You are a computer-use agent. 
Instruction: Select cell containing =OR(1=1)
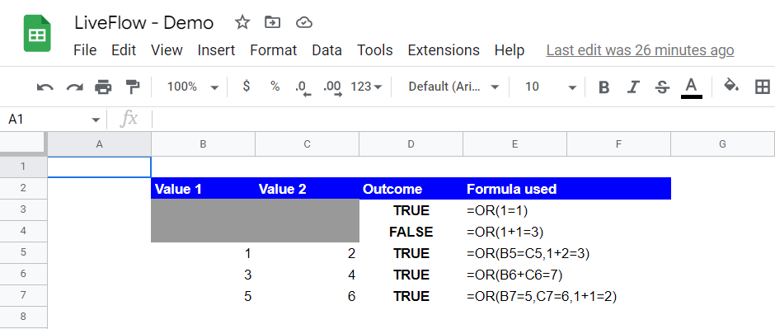(x=514, y=210)
